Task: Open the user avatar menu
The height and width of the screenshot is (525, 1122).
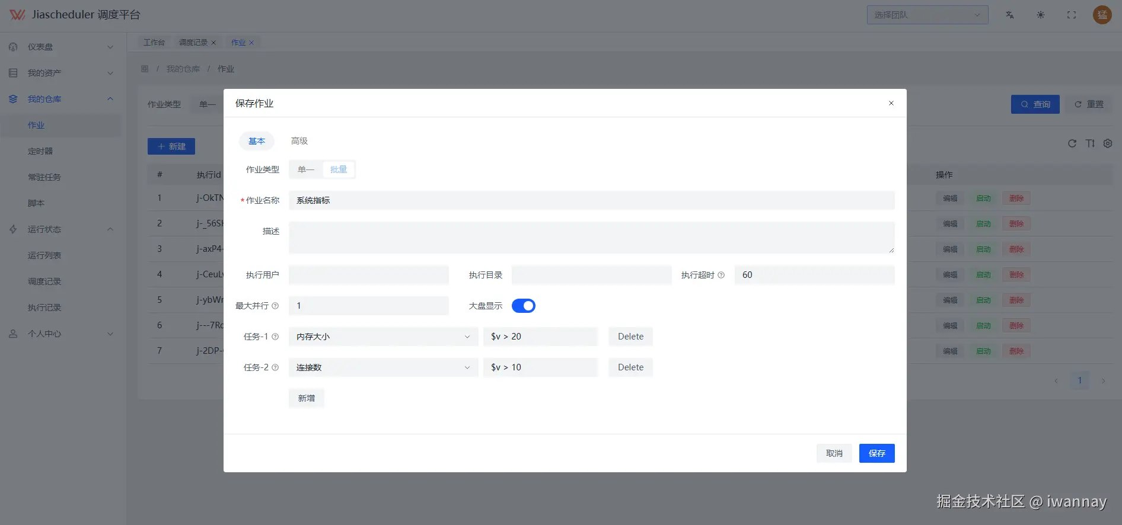Action: (x=1102, y=15)
